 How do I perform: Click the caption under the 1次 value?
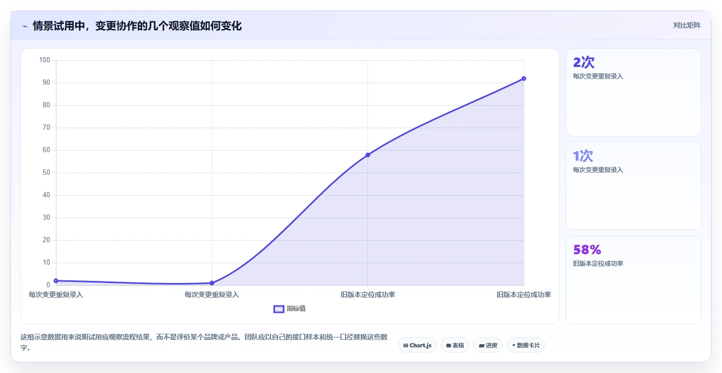click(598, 170)
